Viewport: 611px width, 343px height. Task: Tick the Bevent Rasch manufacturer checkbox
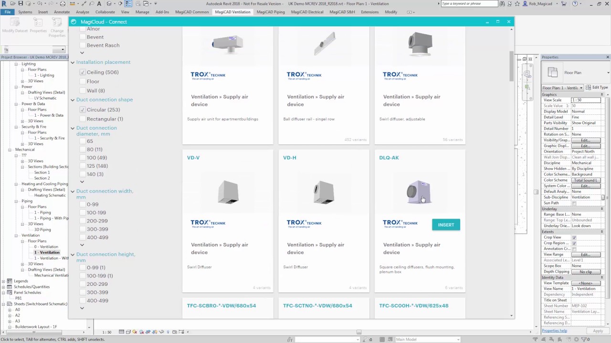click(83, 45)
